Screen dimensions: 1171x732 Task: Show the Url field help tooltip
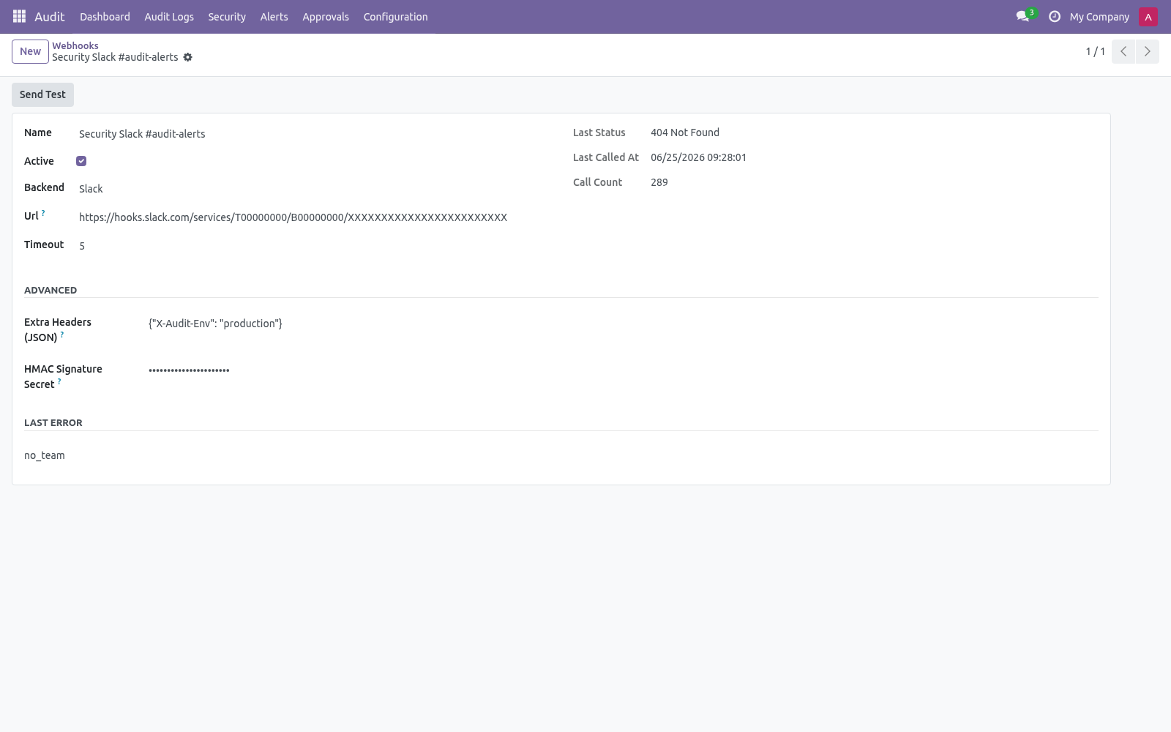click(43, 213)
